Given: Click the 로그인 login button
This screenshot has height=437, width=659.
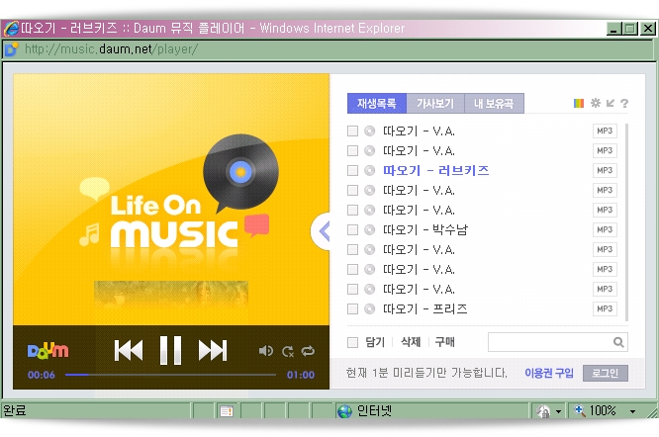Looking at the screenshot, I should click(x=606, y=373).
